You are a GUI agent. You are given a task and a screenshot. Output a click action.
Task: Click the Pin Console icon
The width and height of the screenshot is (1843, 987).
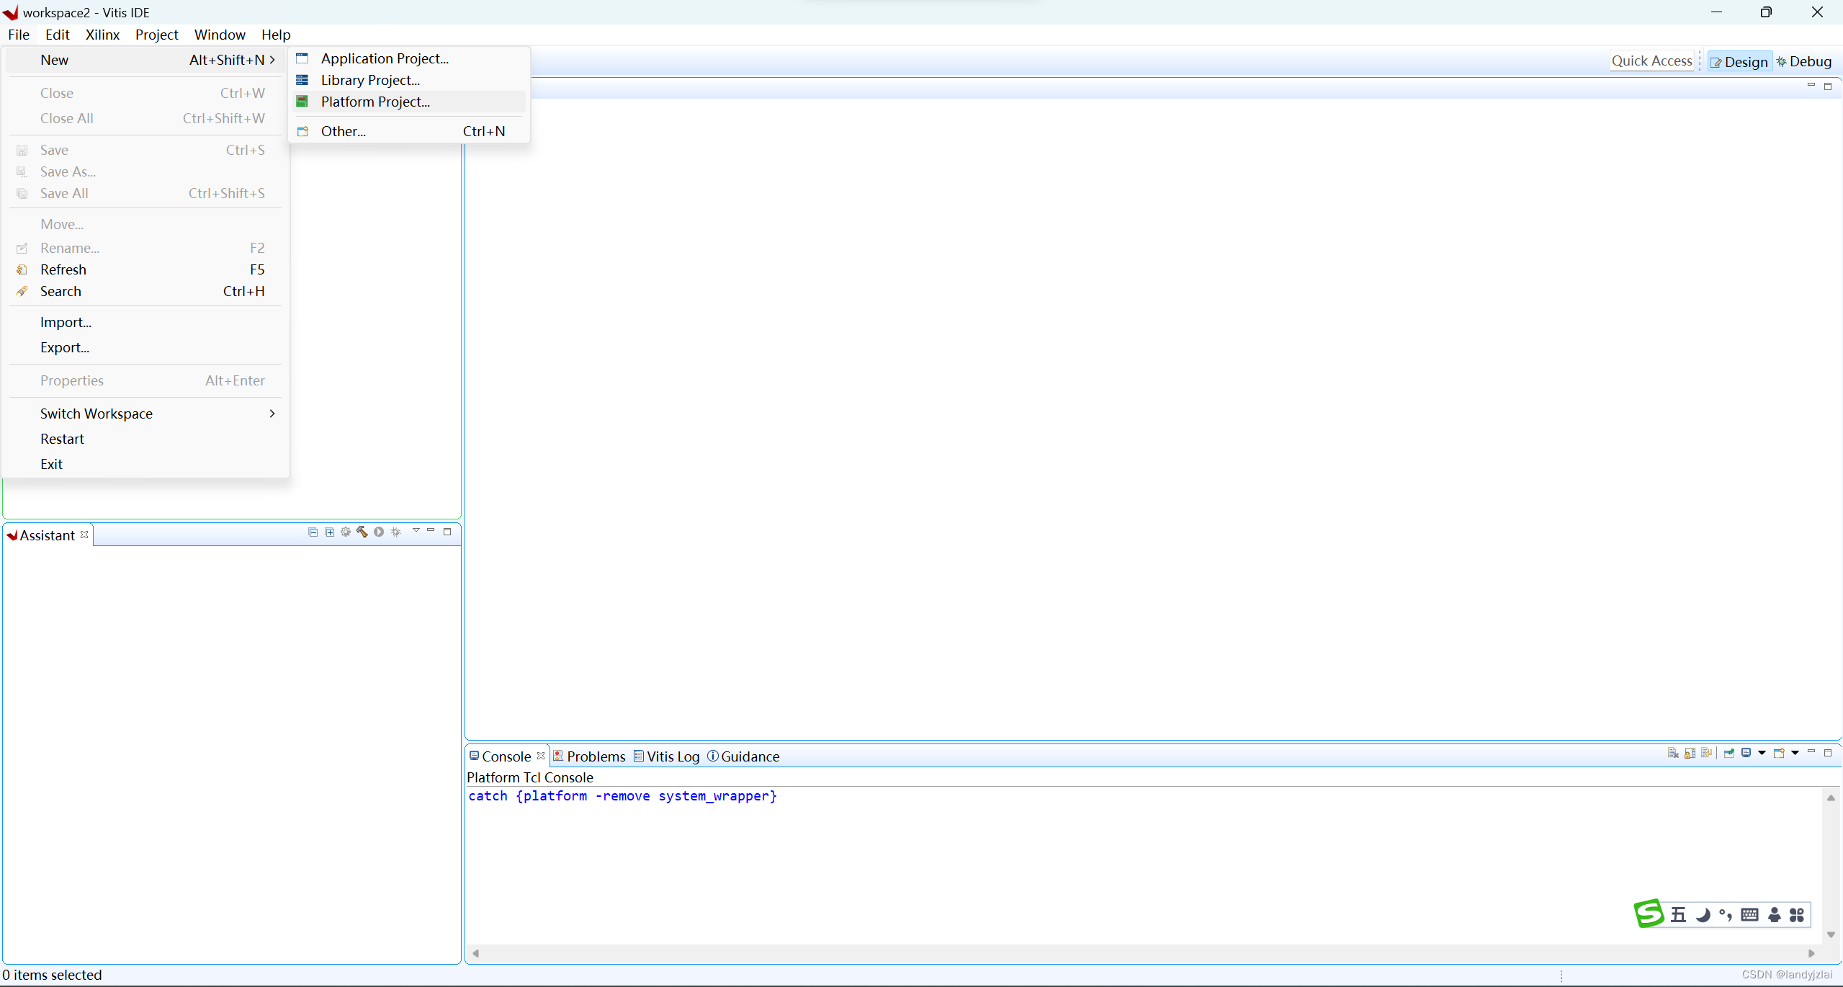pyautogui.click(x=1728, y=753)
